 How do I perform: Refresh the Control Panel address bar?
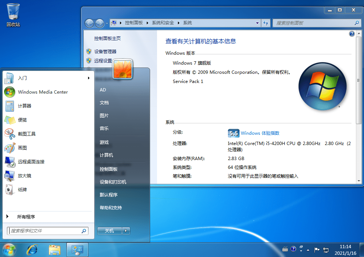point(266,23)
